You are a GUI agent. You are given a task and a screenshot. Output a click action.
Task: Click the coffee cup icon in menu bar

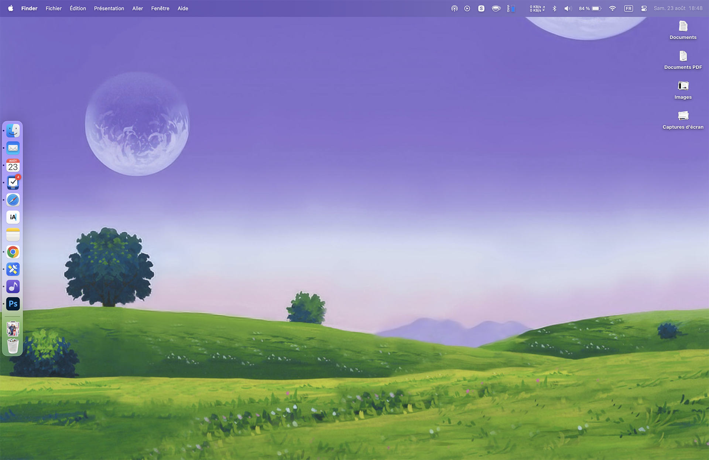coord(496,8)
